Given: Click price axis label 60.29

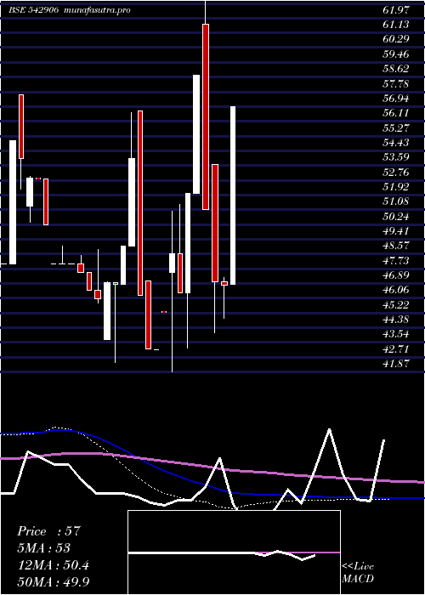Looking at the screenshot, I should 396,39.
